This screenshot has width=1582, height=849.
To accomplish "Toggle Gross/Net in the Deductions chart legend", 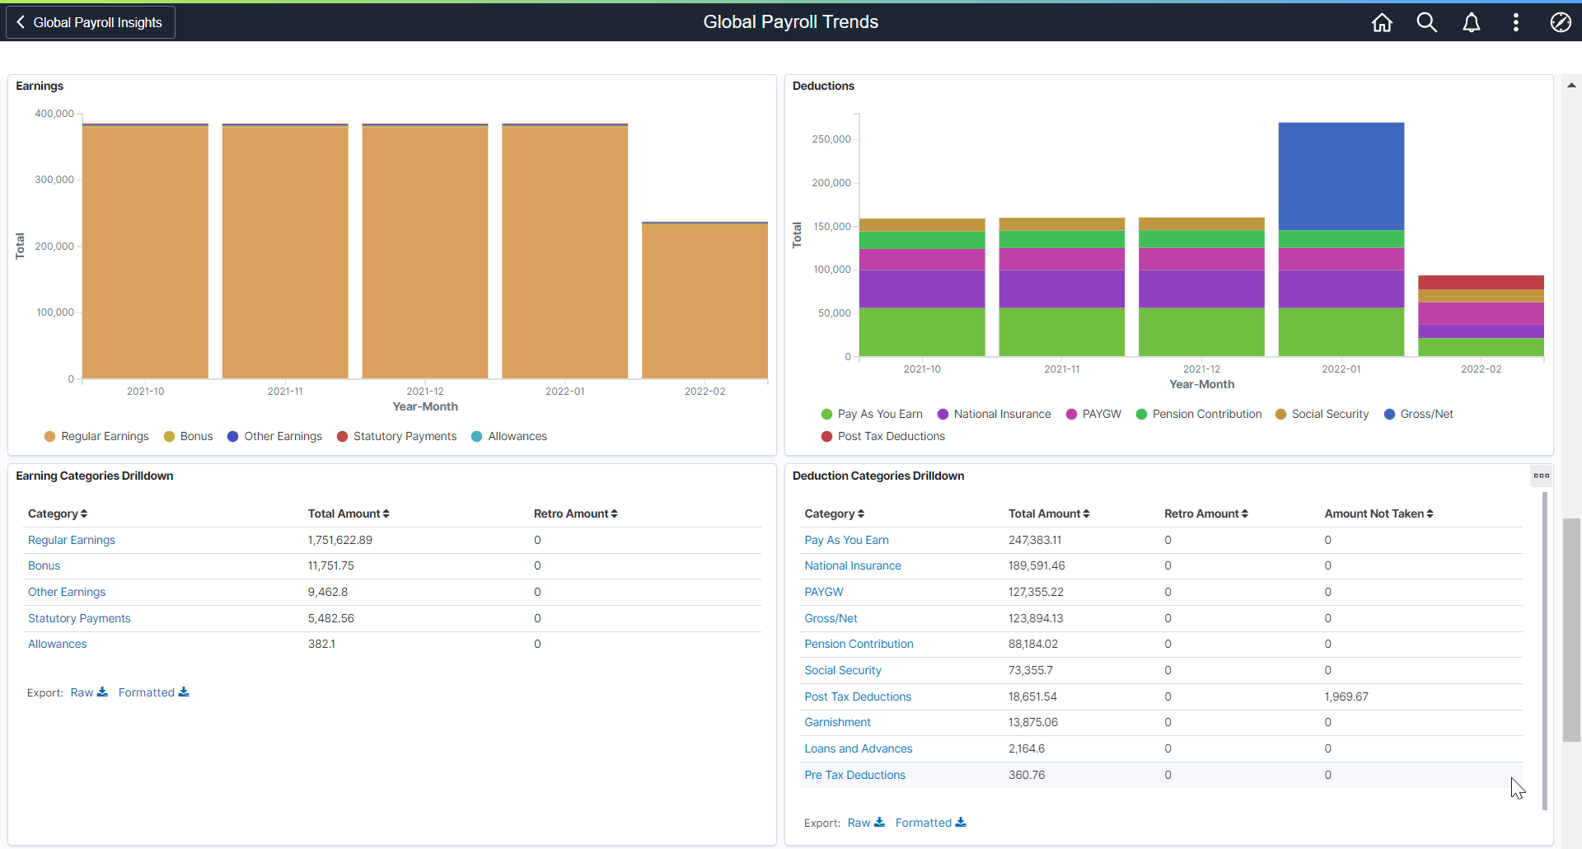I will (1420, 414).
